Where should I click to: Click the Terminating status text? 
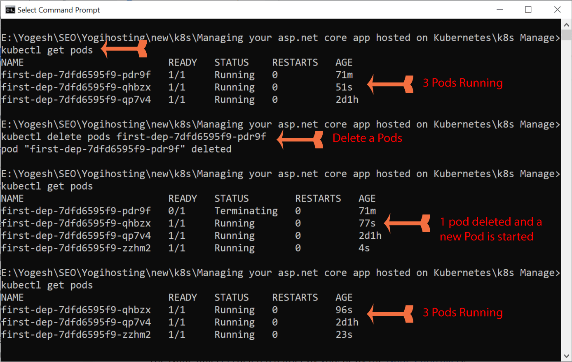(246, 211)
